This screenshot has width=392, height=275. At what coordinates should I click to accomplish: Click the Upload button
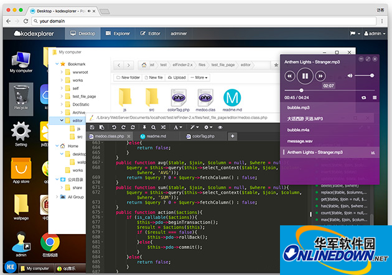click(177, 78)
